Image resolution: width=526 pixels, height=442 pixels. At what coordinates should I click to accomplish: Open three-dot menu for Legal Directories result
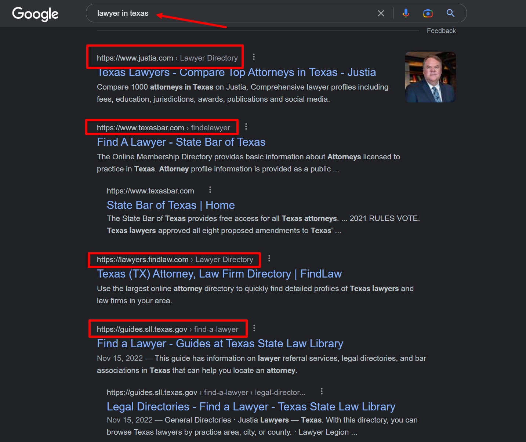[x=322, y=391]
